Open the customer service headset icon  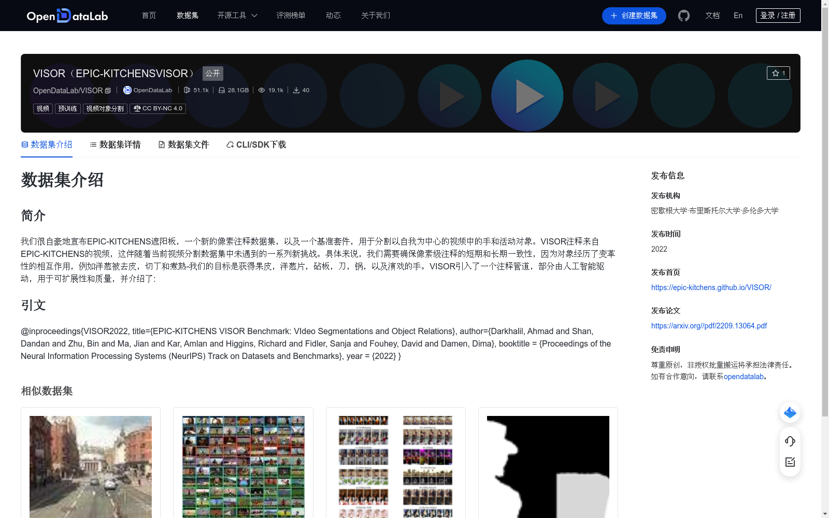790,441
